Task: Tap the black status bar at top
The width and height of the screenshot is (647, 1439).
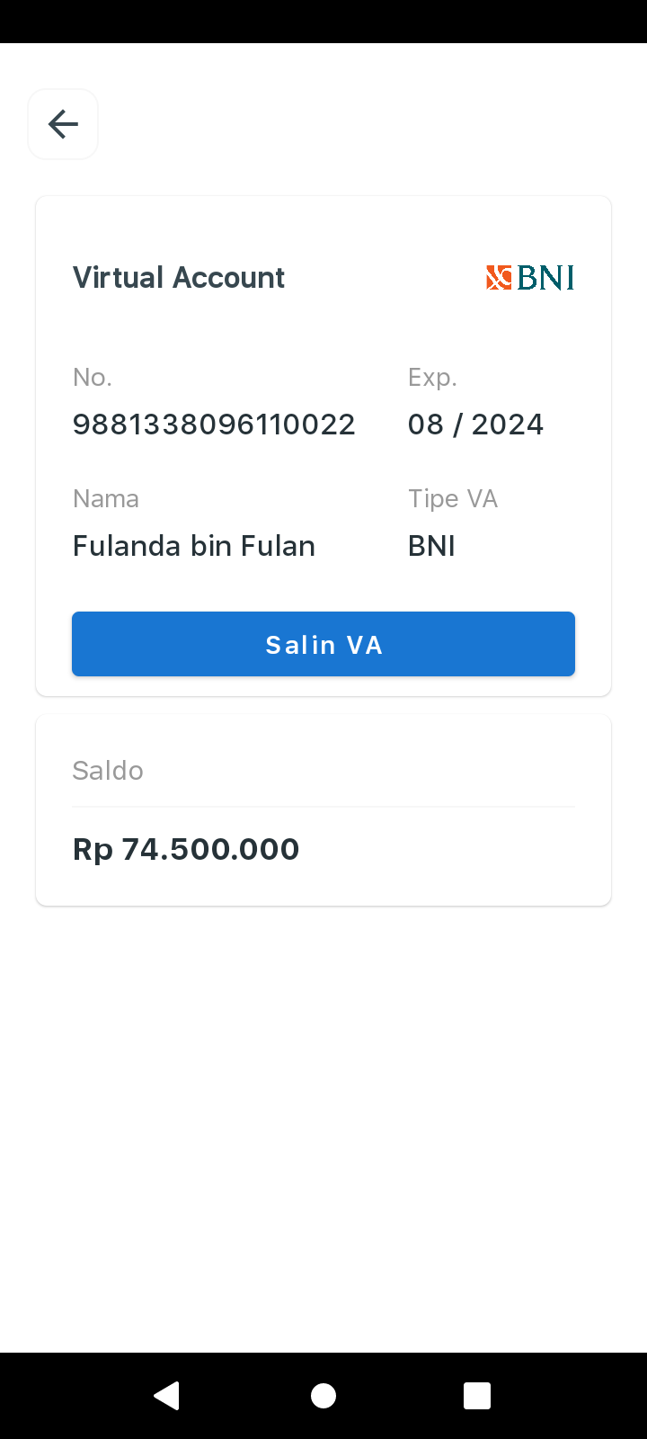Action: [323, 22]
